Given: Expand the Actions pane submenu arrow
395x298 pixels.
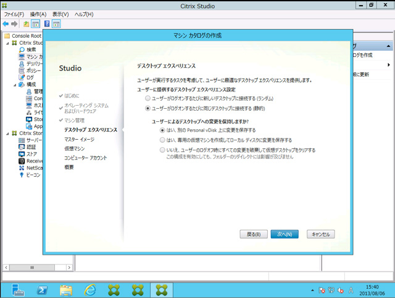Looking at the screenshot, I should (x=389, y=65).
